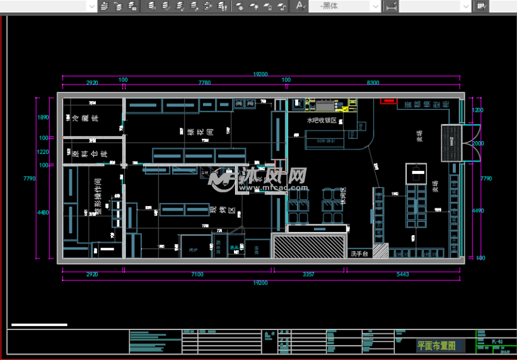Click the Layer Off lightbulb icon
Image resolution: width=517 pixels, height=360 pixels.
point(254,6)
